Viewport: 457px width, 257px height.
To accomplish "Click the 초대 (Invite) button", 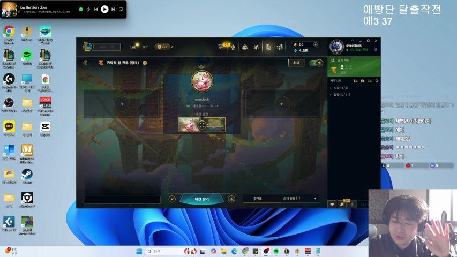I will click(x=295, y=63).
